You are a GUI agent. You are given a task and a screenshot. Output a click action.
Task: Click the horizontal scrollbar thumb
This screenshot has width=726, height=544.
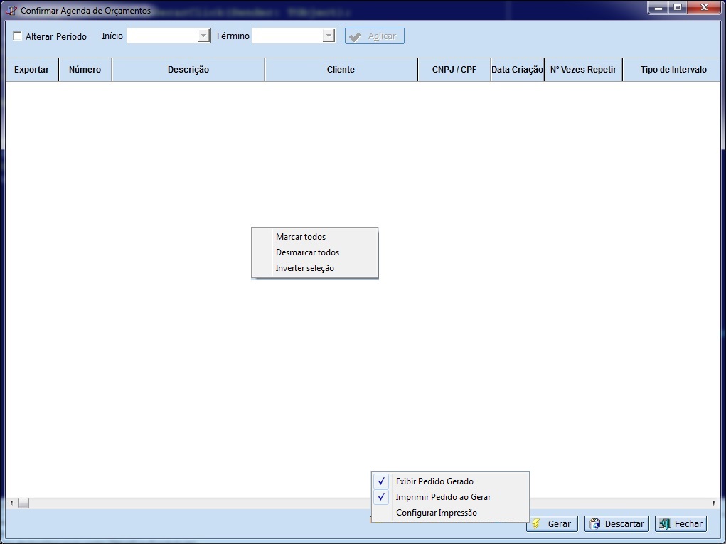click(x=23, y=503)
